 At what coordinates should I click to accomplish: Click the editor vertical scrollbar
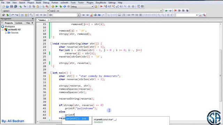point(221,75)
